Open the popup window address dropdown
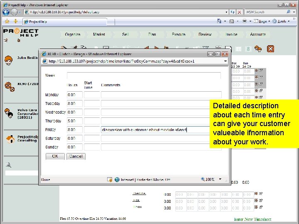This screenshot has height=224, width=299. 225,61
